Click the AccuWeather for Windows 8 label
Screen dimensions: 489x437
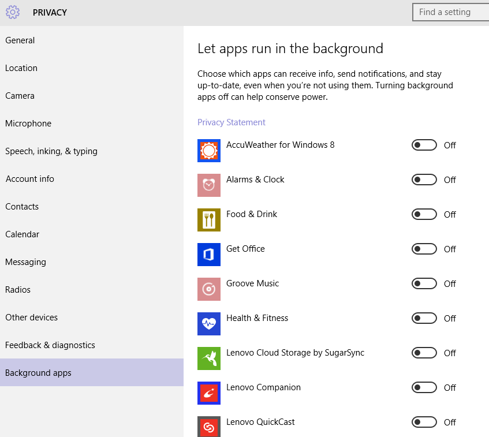click(281, 145)
